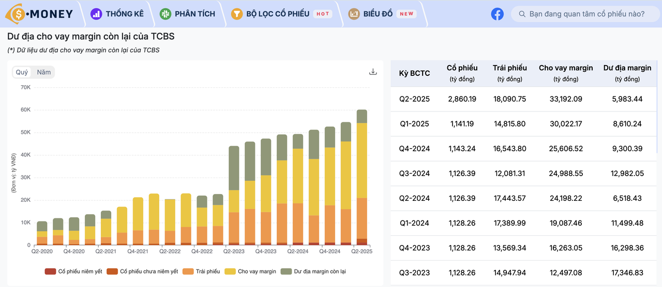Image resolution: width=662 pixels, height=287 pixels.
Task: Select the Q1-2025 table row label
Action: (x=414, y=124)
